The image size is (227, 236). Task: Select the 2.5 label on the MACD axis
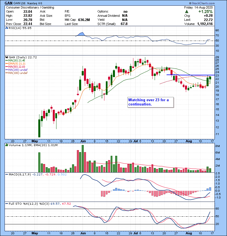(x=218, y=173)
